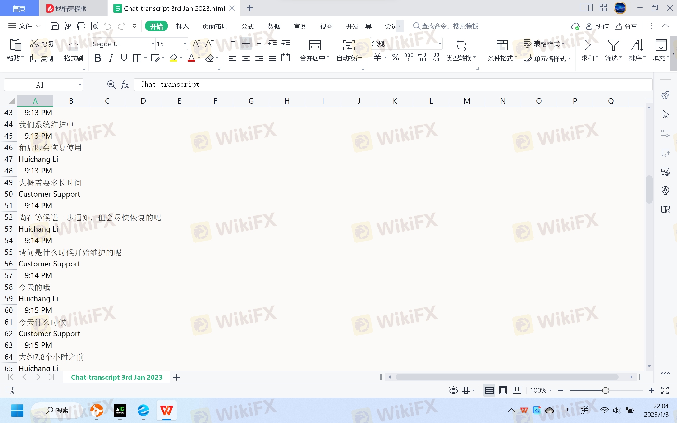The image size is (677, 423).
Task: Click the Redo arrow icon
Action: 121,26
